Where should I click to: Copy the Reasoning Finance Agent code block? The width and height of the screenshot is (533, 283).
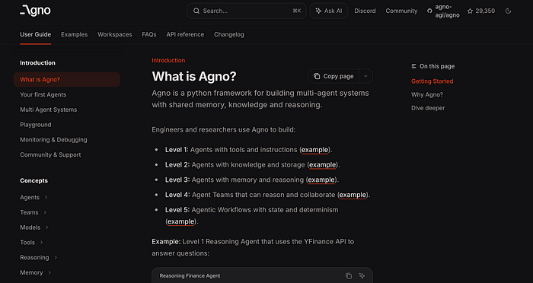(x=349, y=275)
